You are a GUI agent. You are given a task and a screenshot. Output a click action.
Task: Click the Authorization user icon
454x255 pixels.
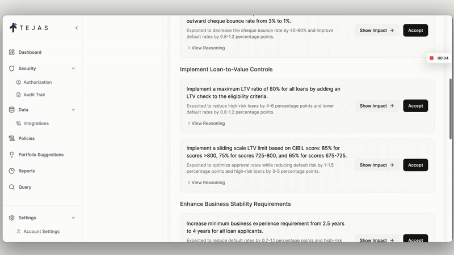[19, 82]
